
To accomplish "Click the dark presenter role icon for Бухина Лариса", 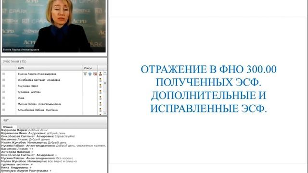I will (x=101, y=74).
